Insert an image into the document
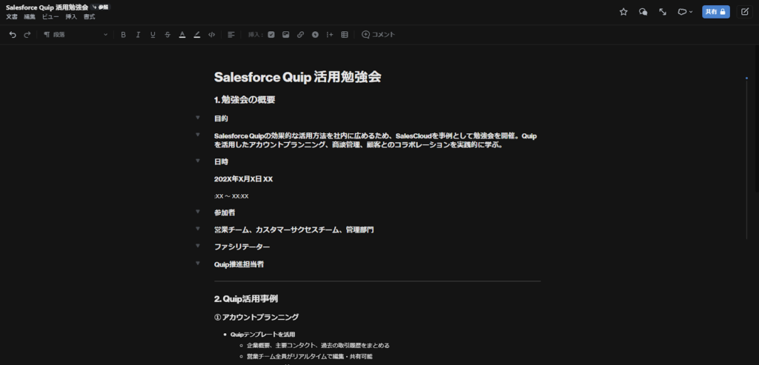759x365 pixels. click(x=285, y=35)
